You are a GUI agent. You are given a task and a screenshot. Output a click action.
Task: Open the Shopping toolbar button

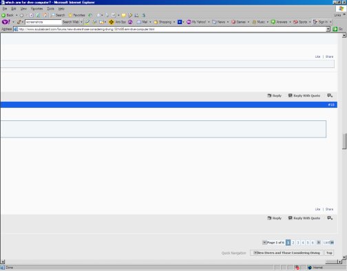(x=162, y=22)
